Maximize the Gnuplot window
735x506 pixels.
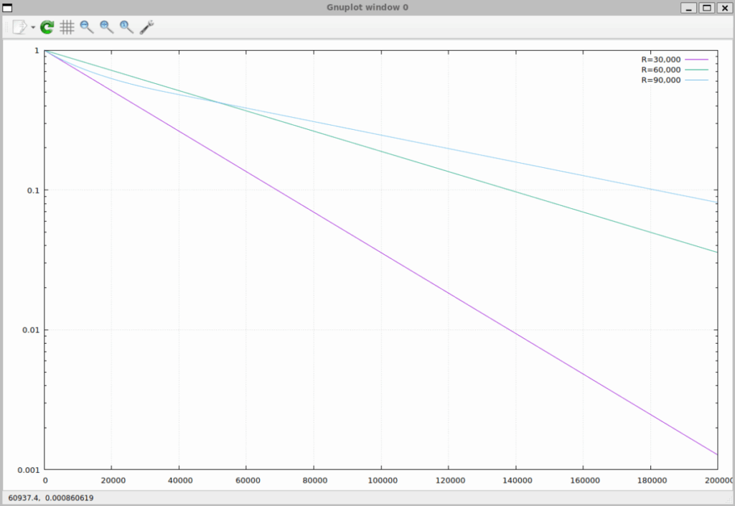coord(706,8)
